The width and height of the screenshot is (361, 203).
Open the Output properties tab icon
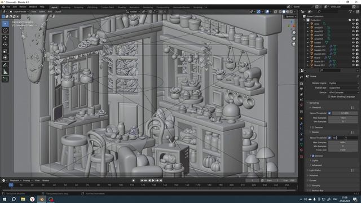301,89
